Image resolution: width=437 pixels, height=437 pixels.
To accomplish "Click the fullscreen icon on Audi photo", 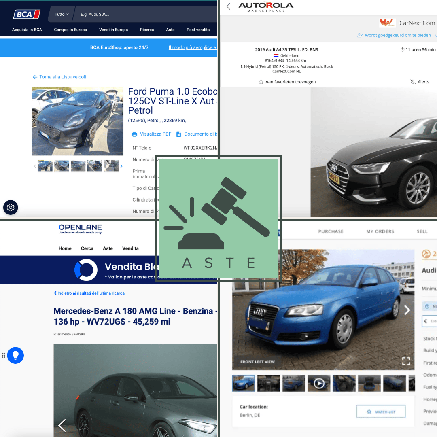I will pyautogui.click(x=406, y=361).
